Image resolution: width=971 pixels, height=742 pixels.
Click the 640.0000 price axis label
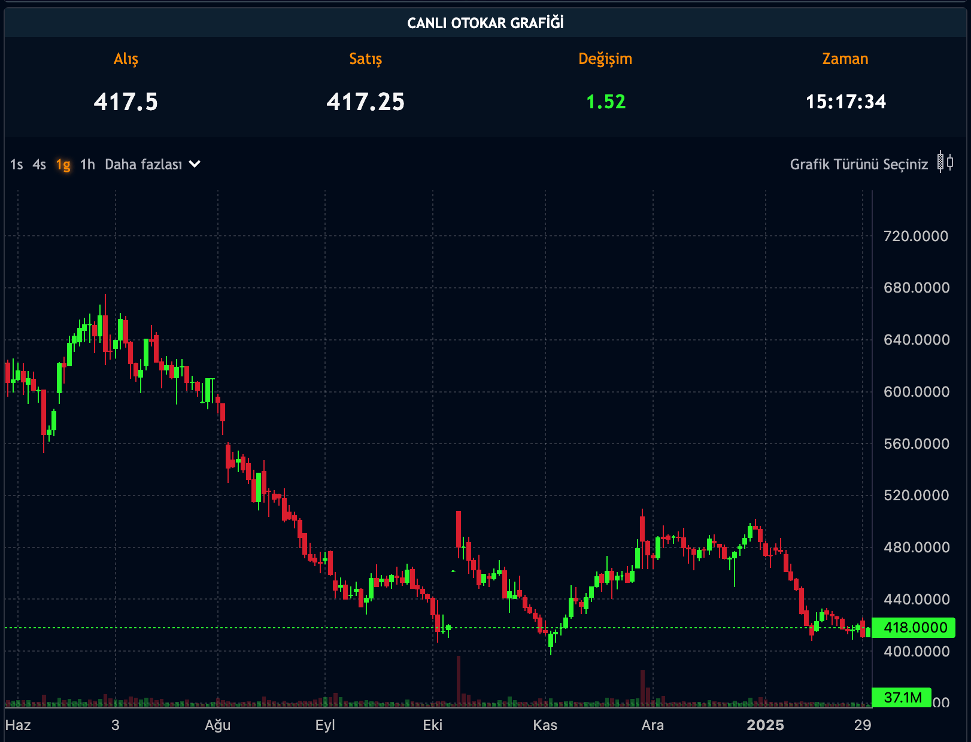916,340
